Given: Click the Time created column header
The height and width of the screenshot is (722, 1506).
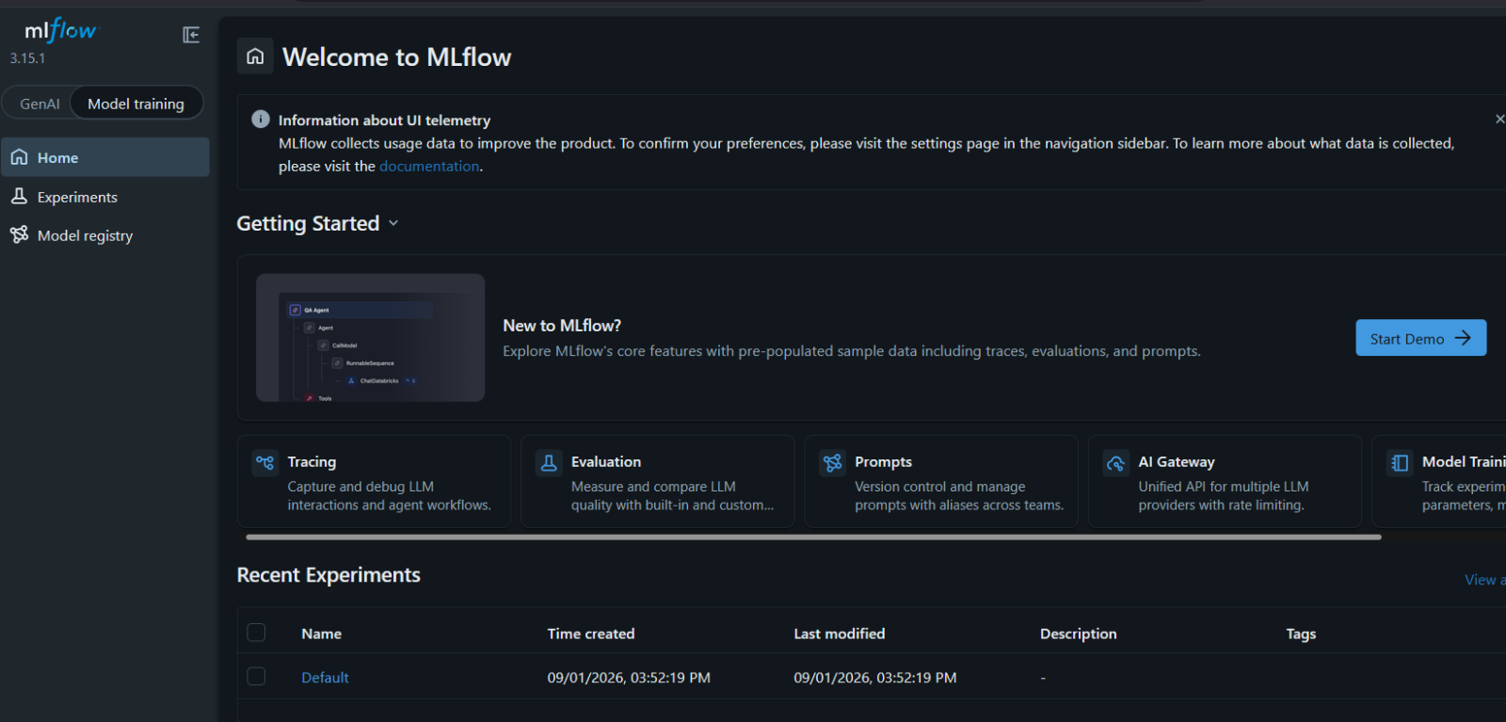Looking at the screenshot, I should coord(591,634).
